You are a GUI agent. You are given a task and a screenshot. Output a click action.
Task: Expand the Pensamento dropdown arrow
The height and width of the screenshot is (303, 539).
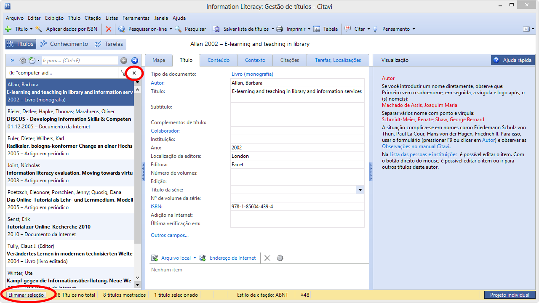click(x=414, y=29)
